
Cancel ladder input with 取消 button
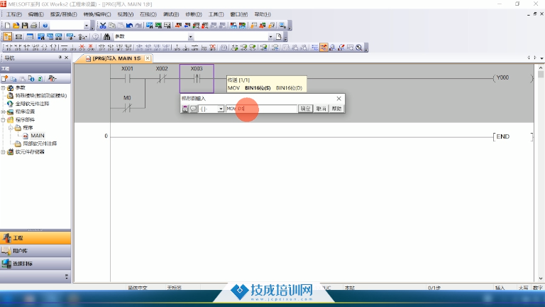pyautogui.click(x=321, y=109)
